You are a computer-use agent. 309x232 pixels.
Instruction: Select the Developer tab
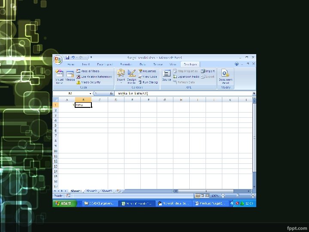190,64
